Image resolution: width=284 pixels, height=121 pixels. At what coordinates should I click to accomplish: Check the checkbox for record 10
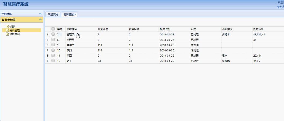click(x=53, y=50)
